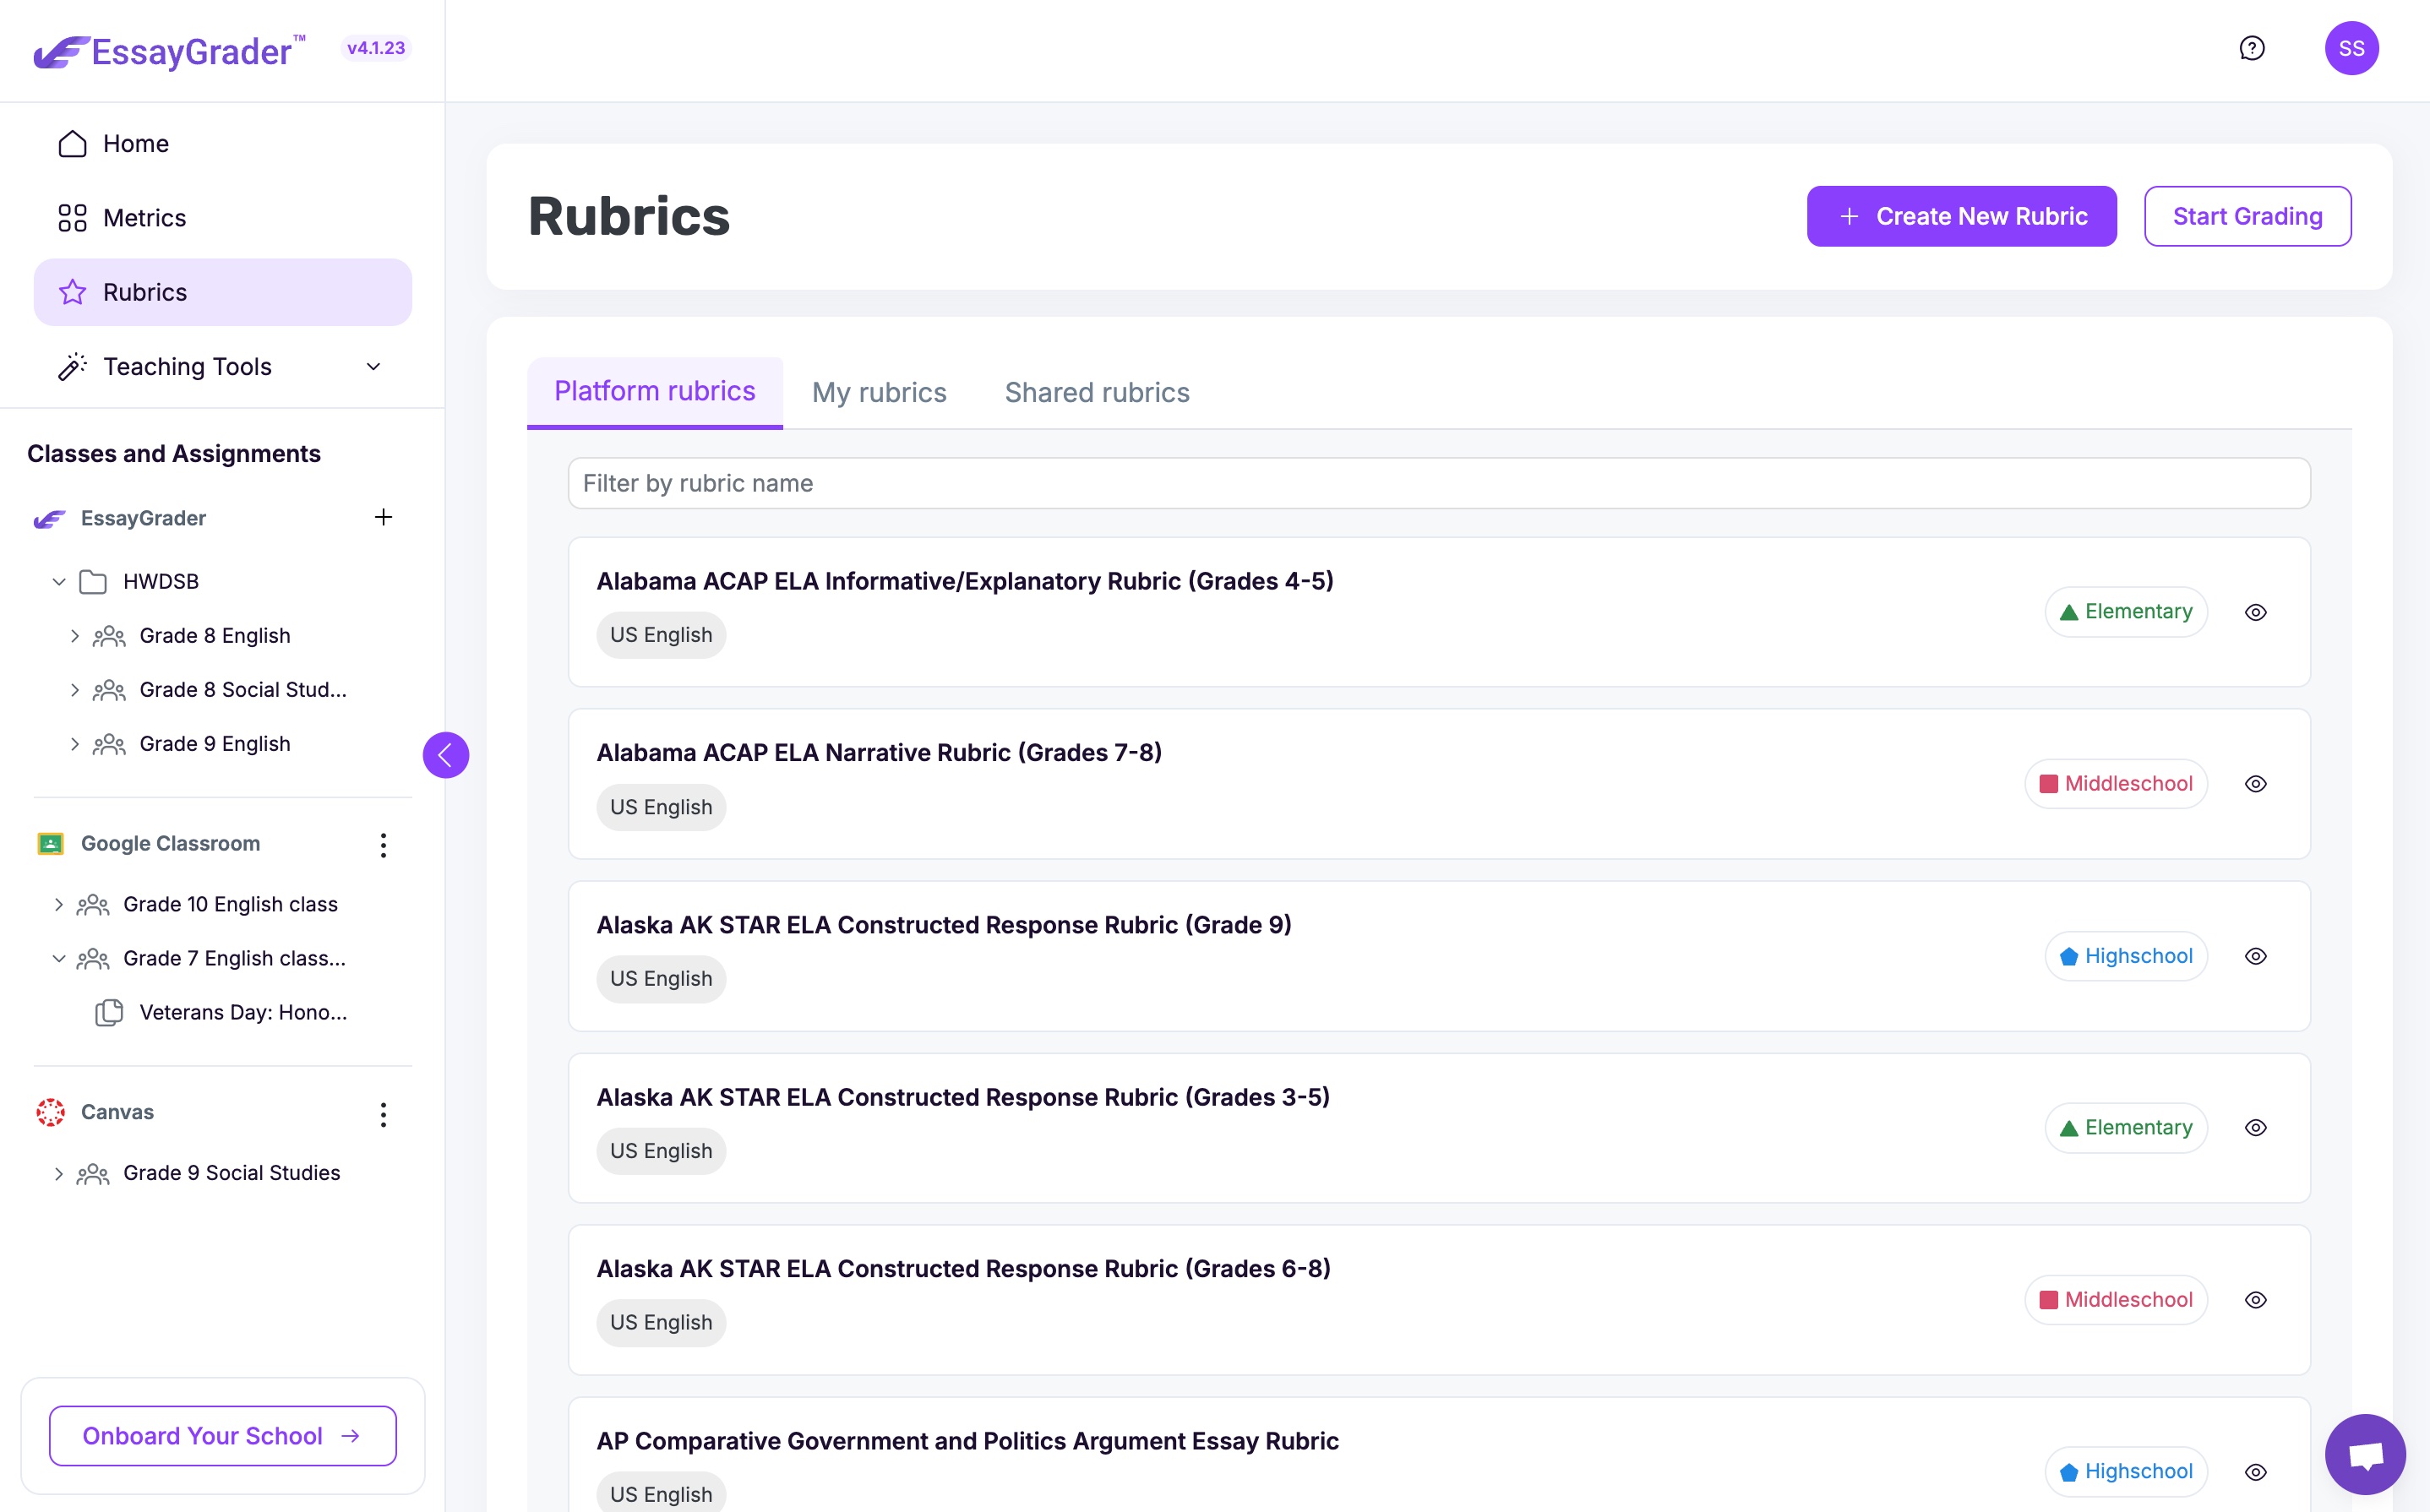Expand the Teaching Tools menu chevron
Image resolution: width=2430 pixels, height=1512 pixels.
click(373, 367)
